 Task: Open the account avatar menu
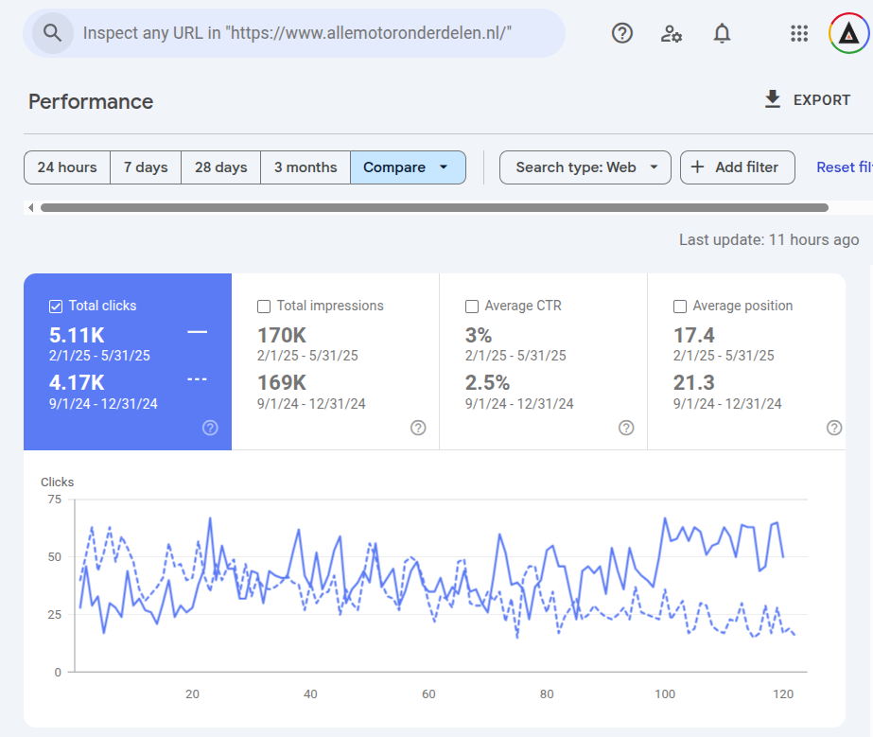[848, 33]
